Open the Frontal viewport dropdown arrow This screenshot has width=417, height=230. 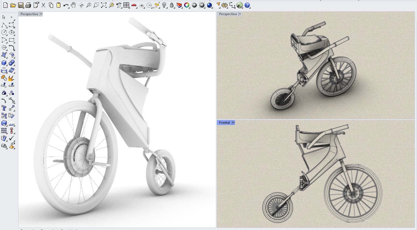233,123
